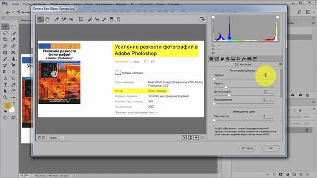Toggle shadow clipping warning on histogram
The height and width of the screenshot is (178, 317).
click(x=213, y=17)
